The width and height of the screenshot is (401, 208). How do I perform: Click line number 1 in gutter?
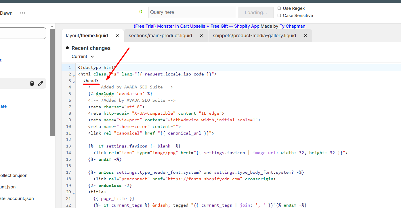pyautogui.click(x=69, y=67)
